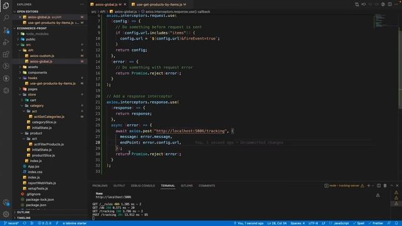Click the record branch in status bar
Image resolution: width=402 pixels, height=226 pixels.
click(x=11, y=223)
